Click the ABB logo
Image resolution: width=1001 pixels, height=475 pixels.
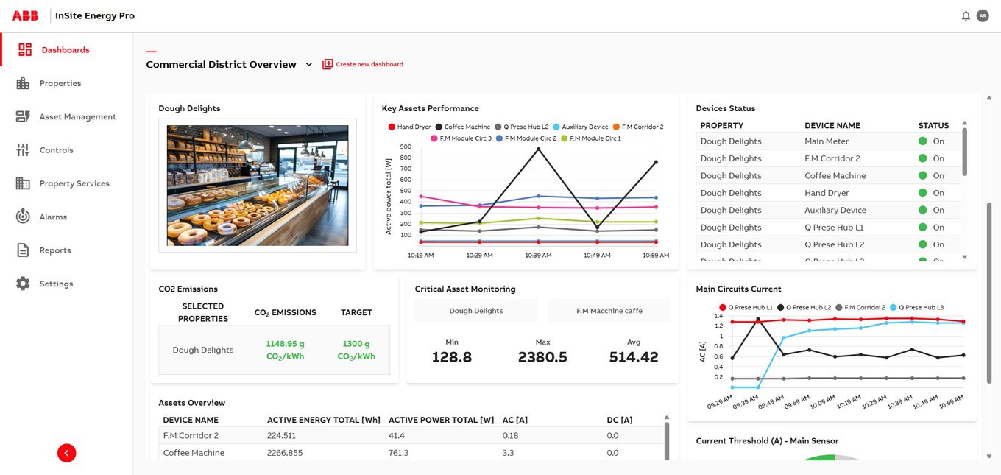tap(26, 15)
